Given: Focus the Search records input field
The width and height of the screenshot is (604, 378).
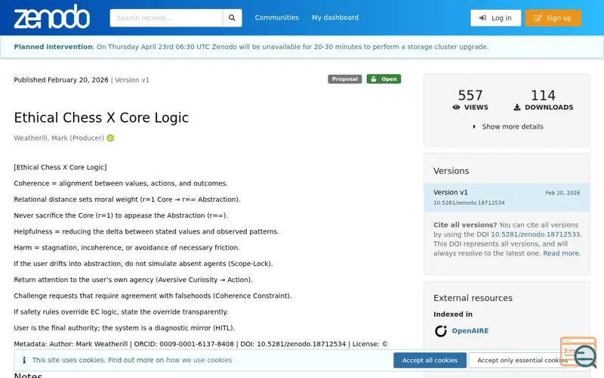Looking at the screenshot, I should [x=166, y=18].
